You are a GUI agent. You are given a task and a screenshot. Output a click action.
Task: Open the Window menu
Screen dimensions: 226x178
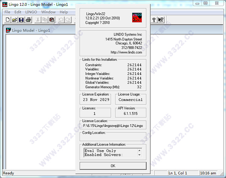coord(48,12)
